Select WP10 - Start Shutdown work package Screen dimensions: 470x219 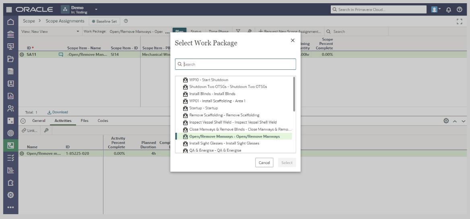(208, 80)
